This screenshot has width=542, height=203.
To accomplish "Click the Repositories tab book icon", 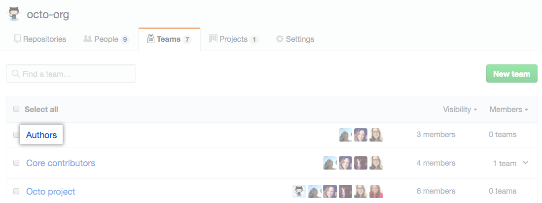I will click(x=18, y=39).
